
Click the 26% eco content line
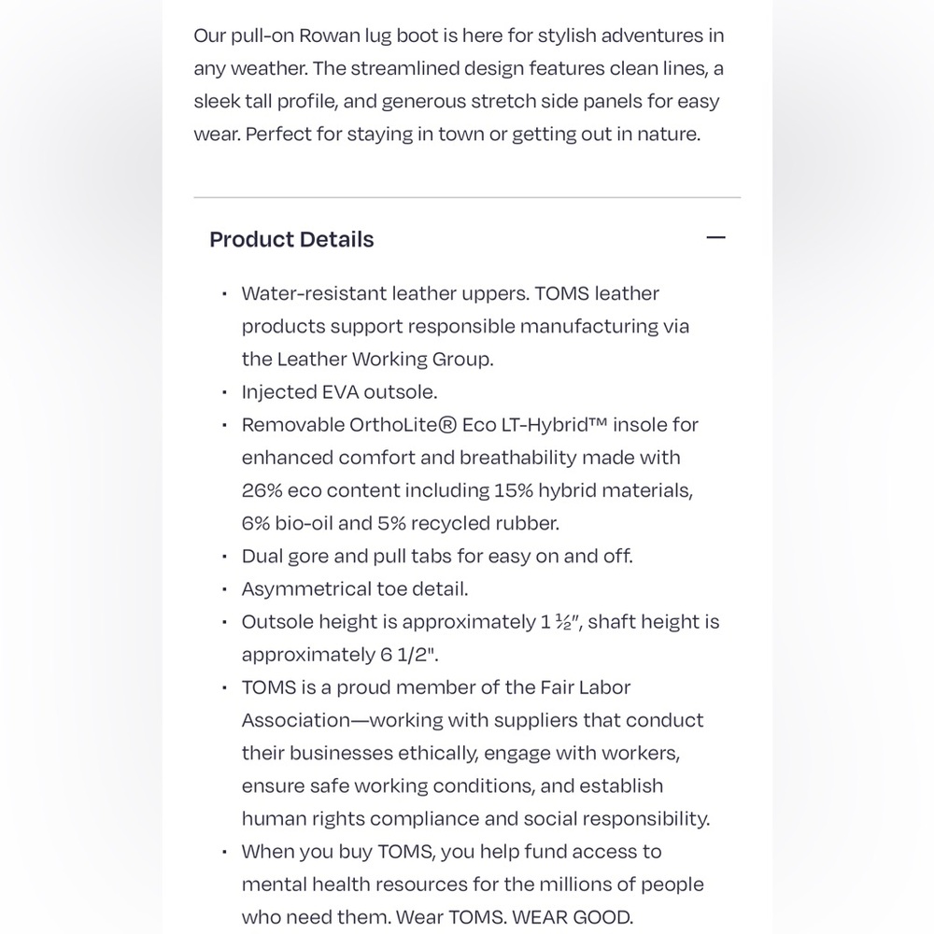468,490
